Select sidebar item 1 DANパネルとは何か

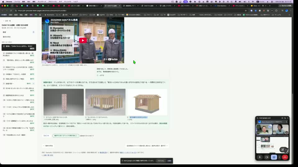(19, 47)
